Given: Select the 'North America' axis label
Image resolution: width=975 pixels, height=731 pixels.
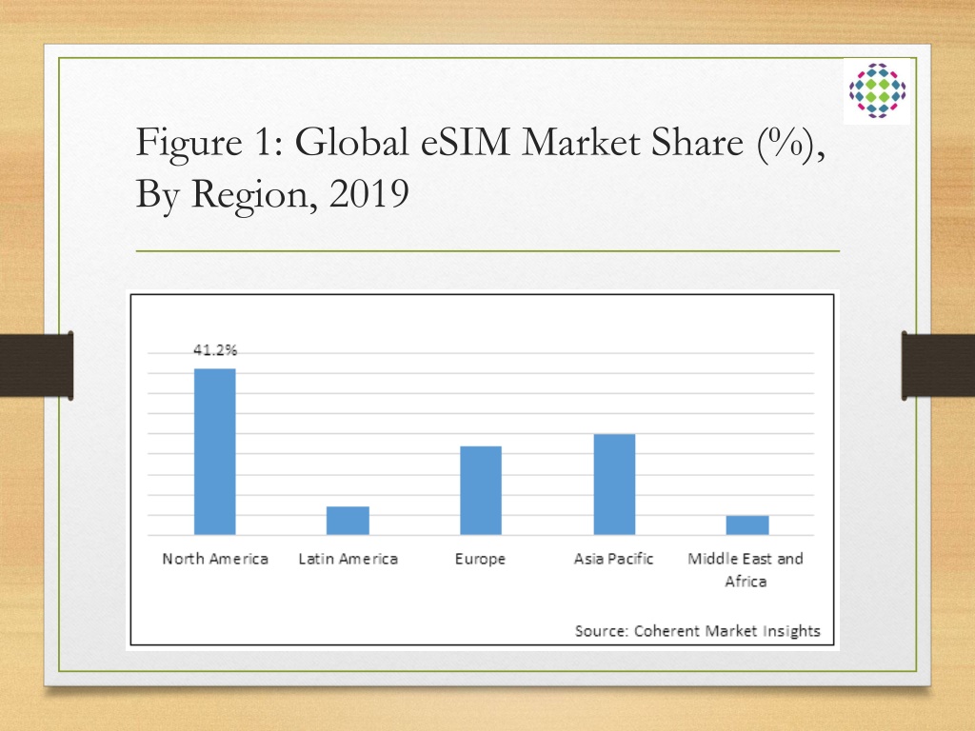Looking at the screenshot, I should point(215,559).
